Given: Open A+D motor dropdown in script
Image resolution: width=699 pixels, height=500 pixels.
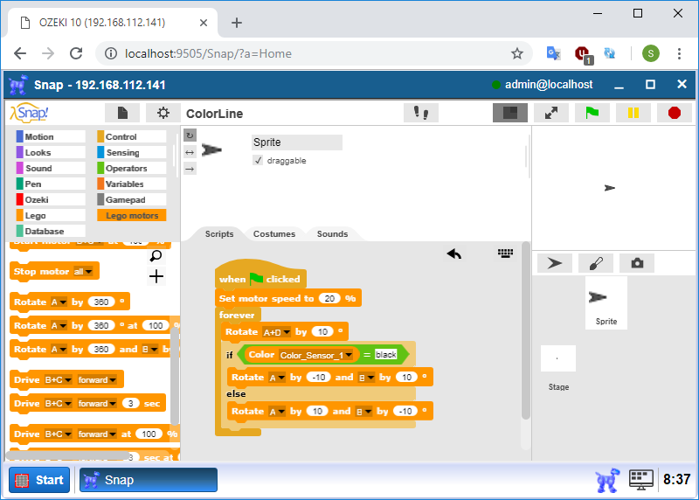Looking at the screenshot, I should click(x=277, y=332).
